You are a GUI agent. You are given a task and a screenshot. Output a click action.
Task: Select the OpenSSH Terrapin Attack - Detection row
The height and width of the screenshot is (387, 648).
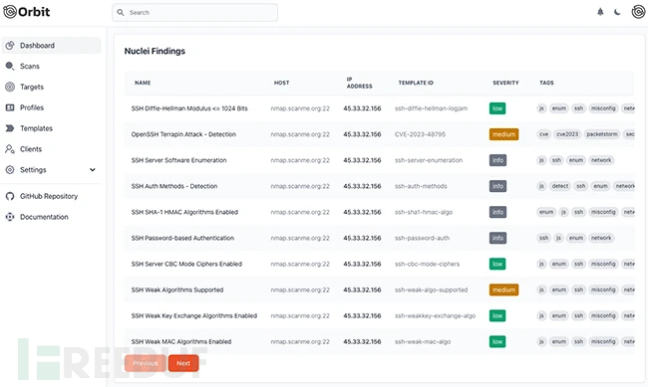pyautogui.click(x=379, y=134)
